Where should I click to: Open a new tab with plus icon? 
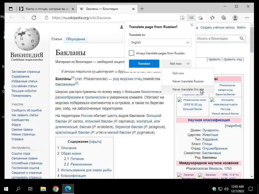click(x=142, y=9)
